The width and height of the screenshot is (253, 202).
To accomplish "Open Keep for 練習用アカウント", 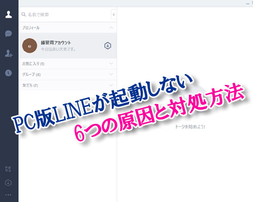I will click(x=108, y=45).
